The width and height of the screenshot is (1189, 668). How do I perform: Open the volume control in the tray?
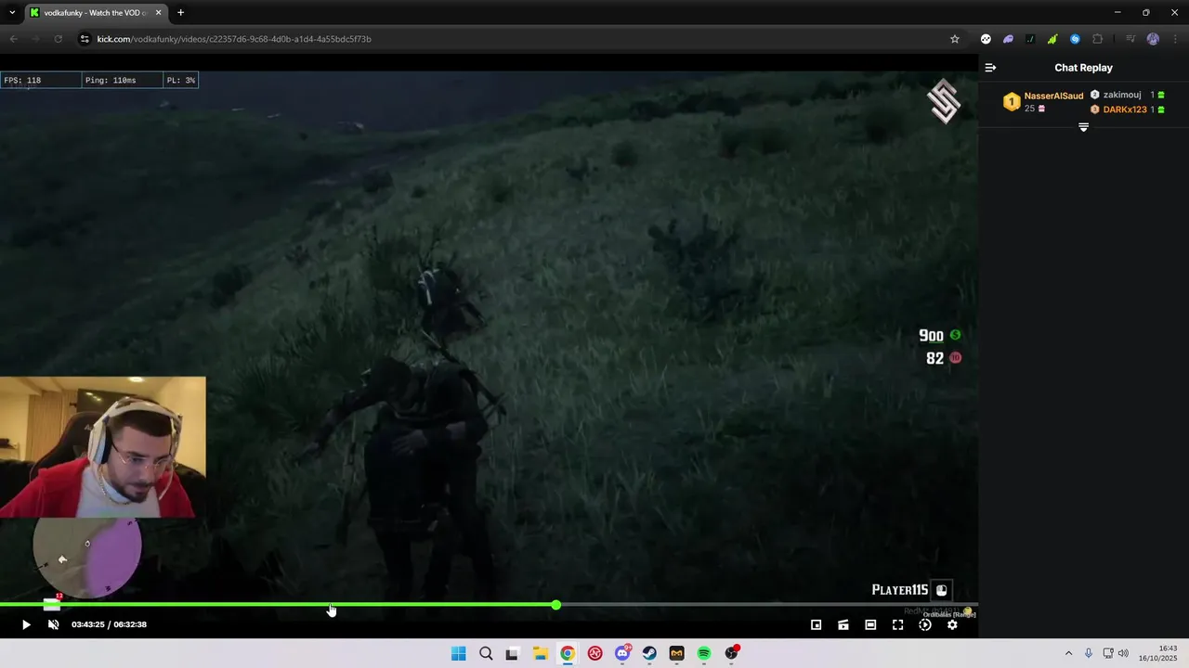point(1123,653)
